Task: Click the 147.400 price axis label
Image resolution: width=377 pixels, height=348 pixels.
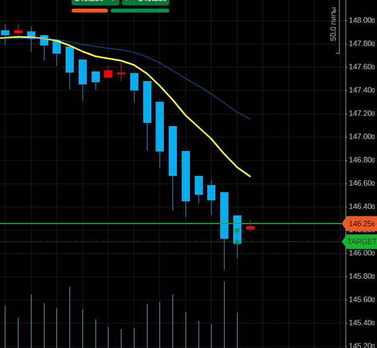Action: click(362, 90)
